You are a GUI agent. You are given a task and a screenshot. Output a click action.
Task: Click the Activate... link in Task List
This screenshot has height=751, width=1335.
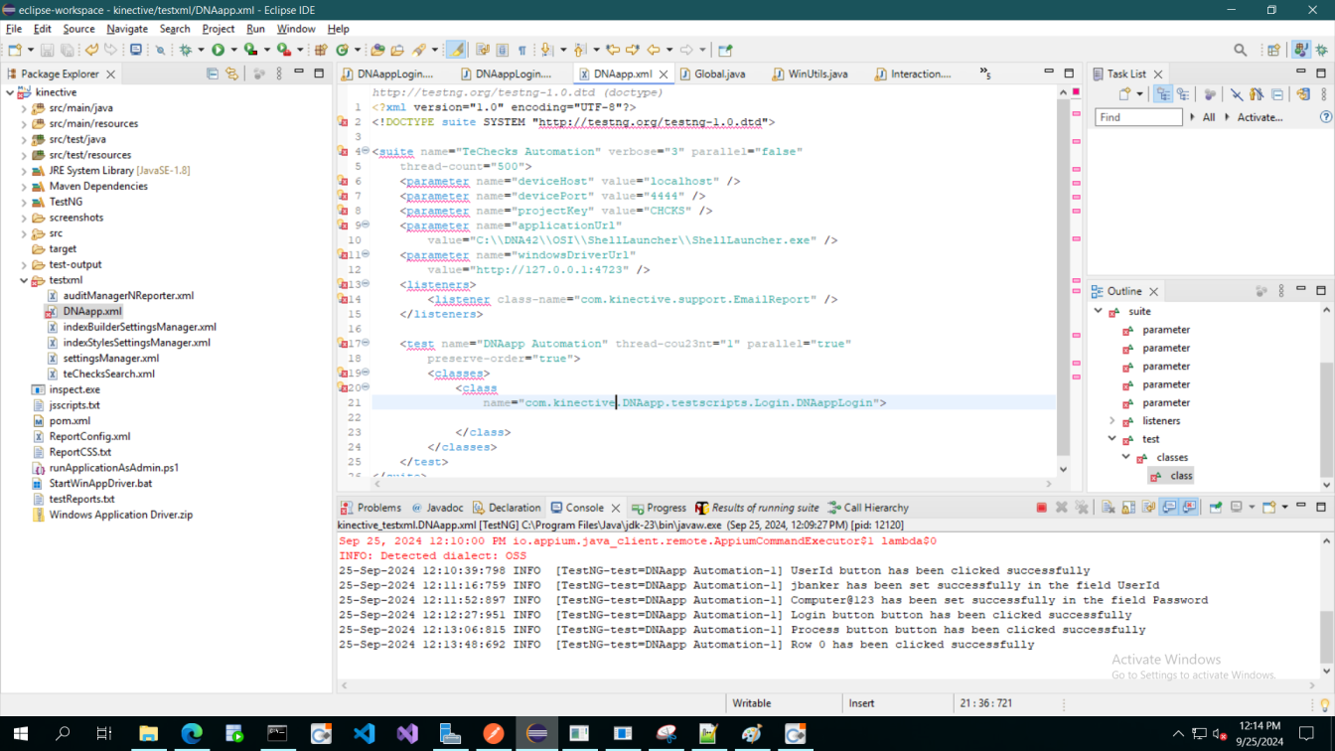(1259, 117)
